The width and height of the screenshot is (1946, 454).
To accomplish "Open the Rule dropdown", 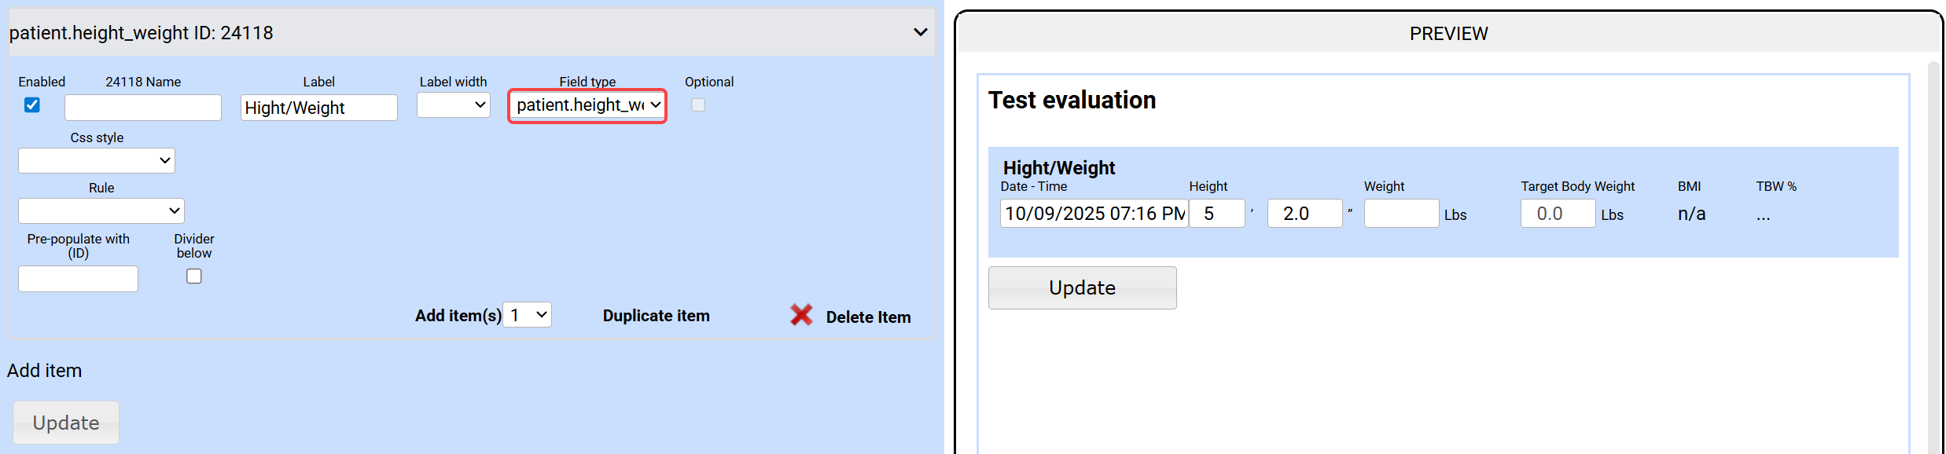I will pyautogui.click(x=101, y=211).
